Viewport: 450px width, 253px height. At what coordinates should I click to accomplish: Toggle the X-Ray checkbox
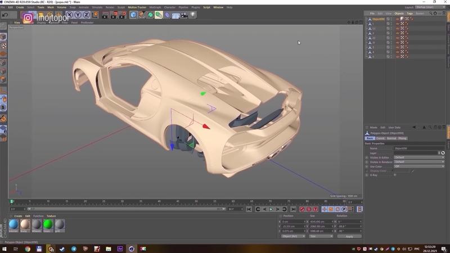pyautogui.click(x=395, y=175)
